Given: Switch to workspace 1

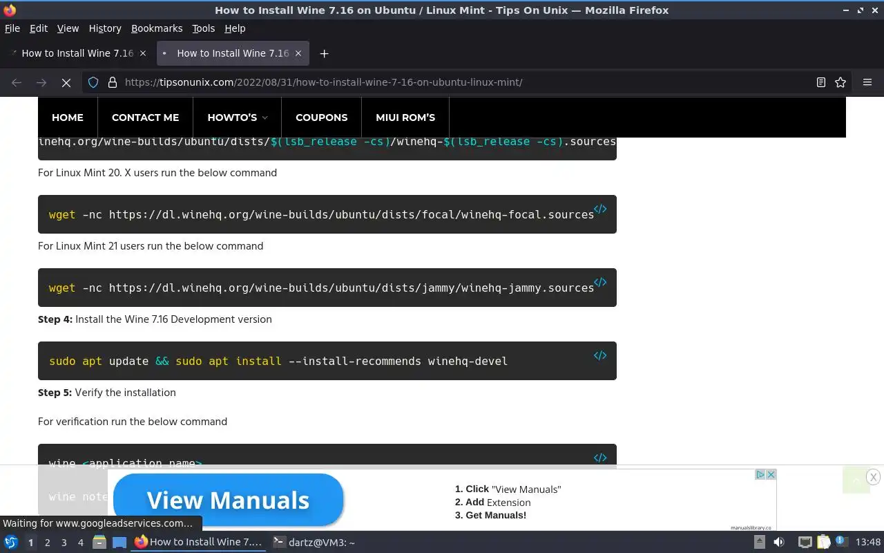Looking at the screenshot, I should click(x=30, y=543).
